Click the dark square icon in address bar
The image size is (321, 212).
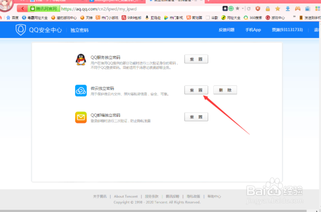225,8
